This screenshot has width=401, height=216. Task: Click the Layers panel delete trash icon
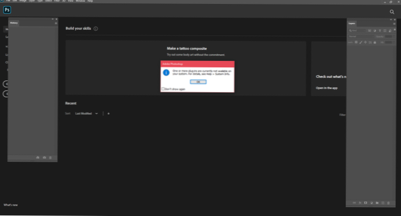pos(388,203)
